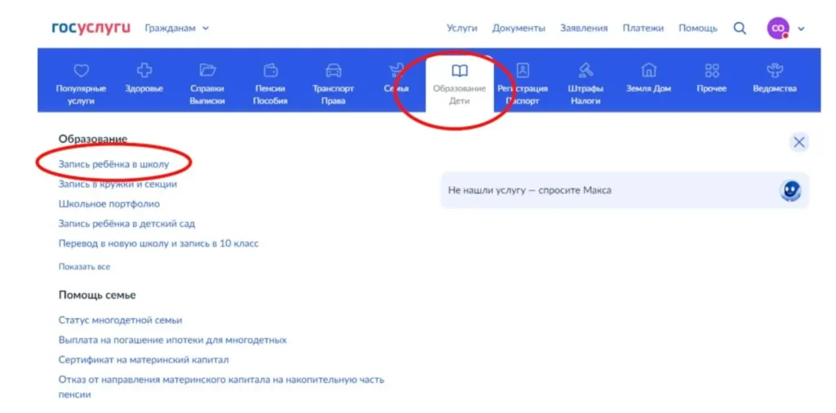Close the services panel with X button
836x413 pixels.
[798, 142]
